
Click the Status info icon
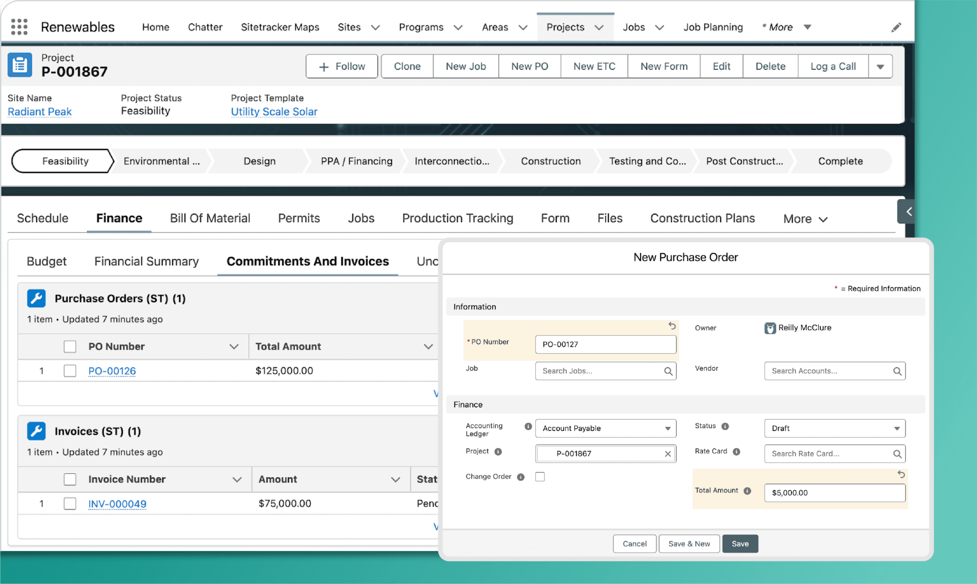click(725, 426)
